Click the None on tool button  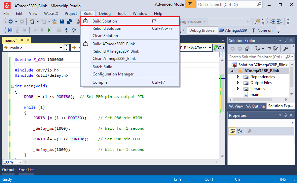click(x=262, y=30)
